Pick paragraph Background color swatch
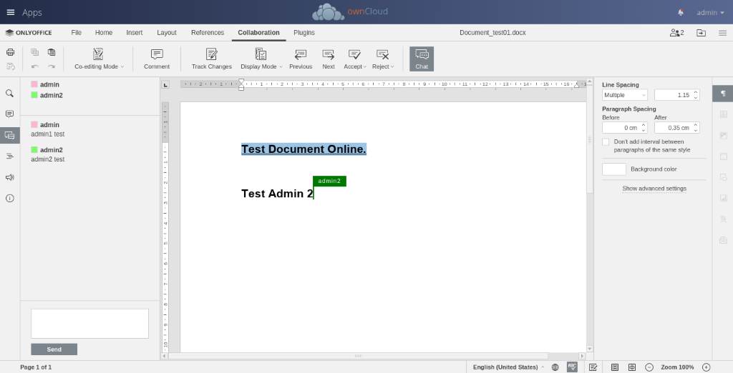733x373 pixels. tap(613, 169)
